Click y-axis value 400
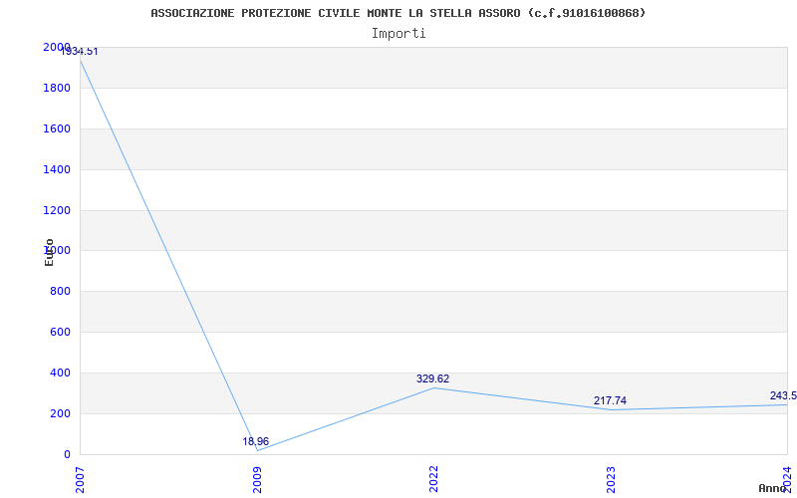 pos(60,373)
